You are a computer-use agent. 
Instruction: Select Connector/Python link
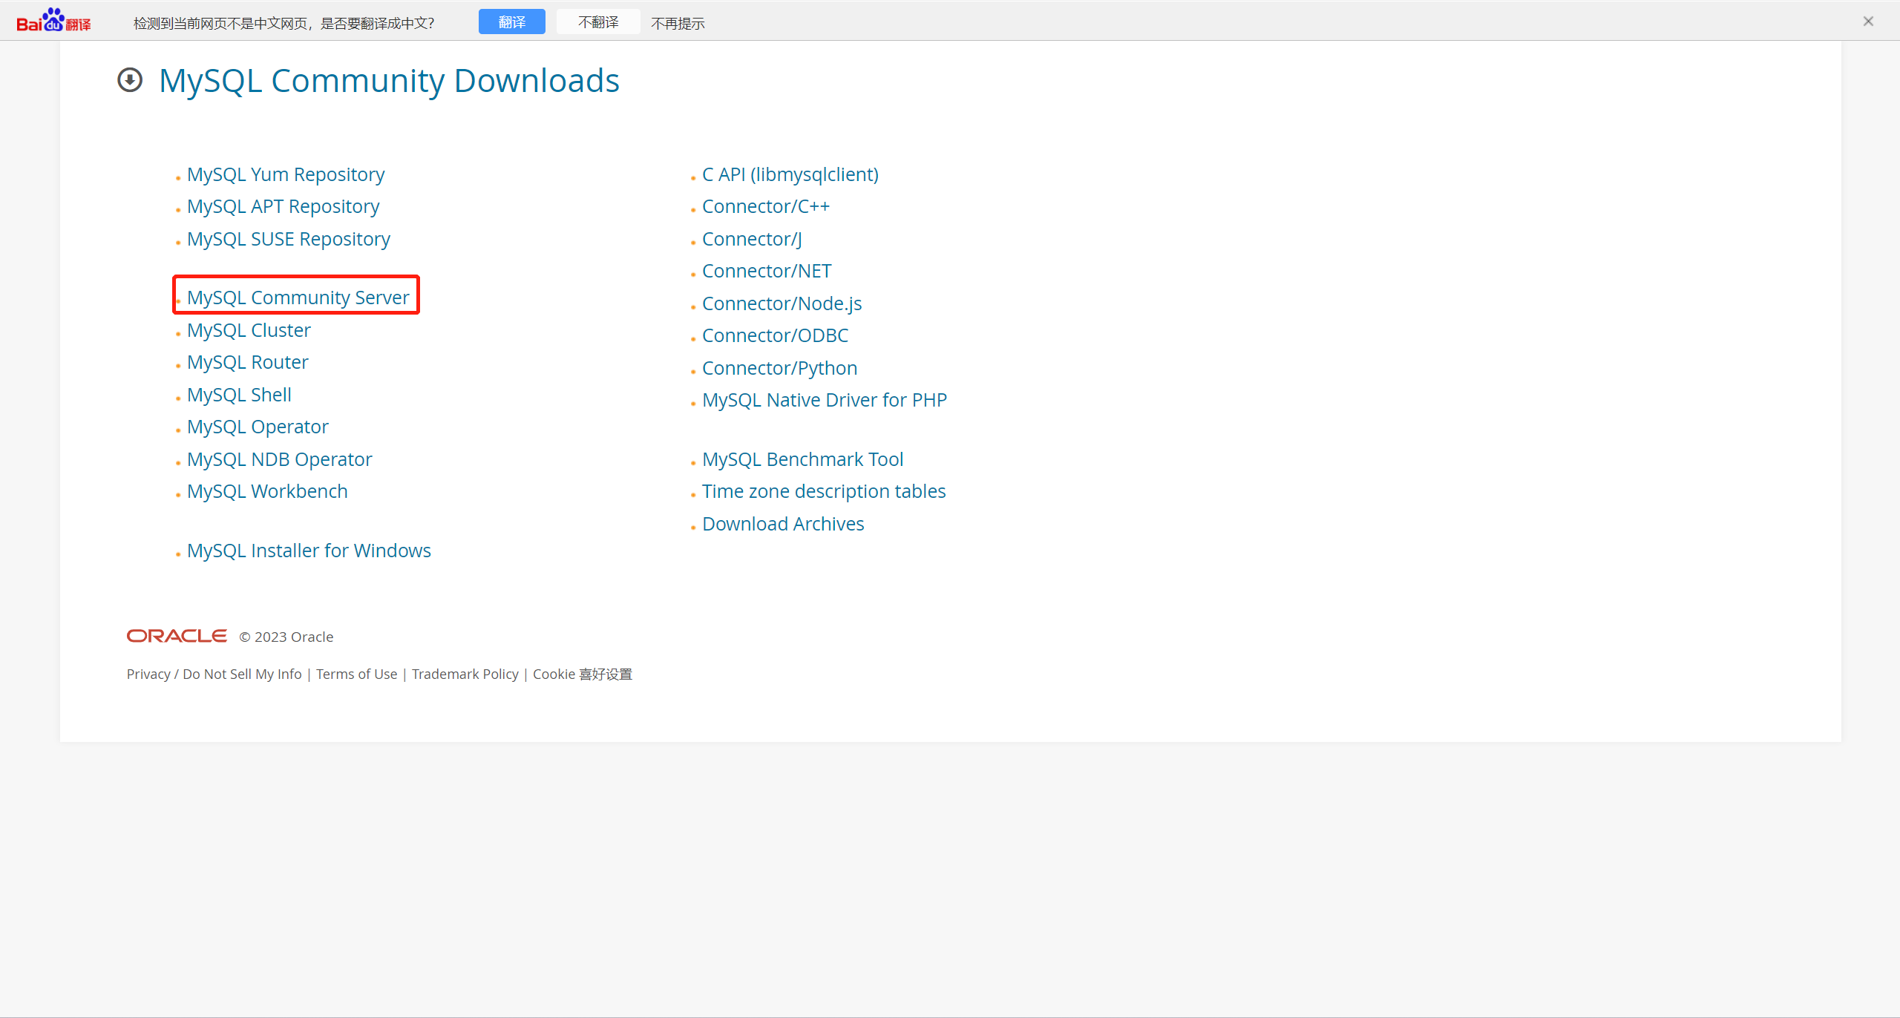click(779, 368)
